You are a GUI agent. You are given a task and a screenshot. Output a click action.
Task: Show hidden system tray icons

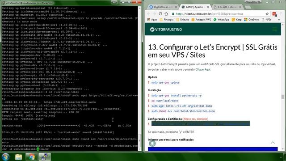click(x=281, y=157)
